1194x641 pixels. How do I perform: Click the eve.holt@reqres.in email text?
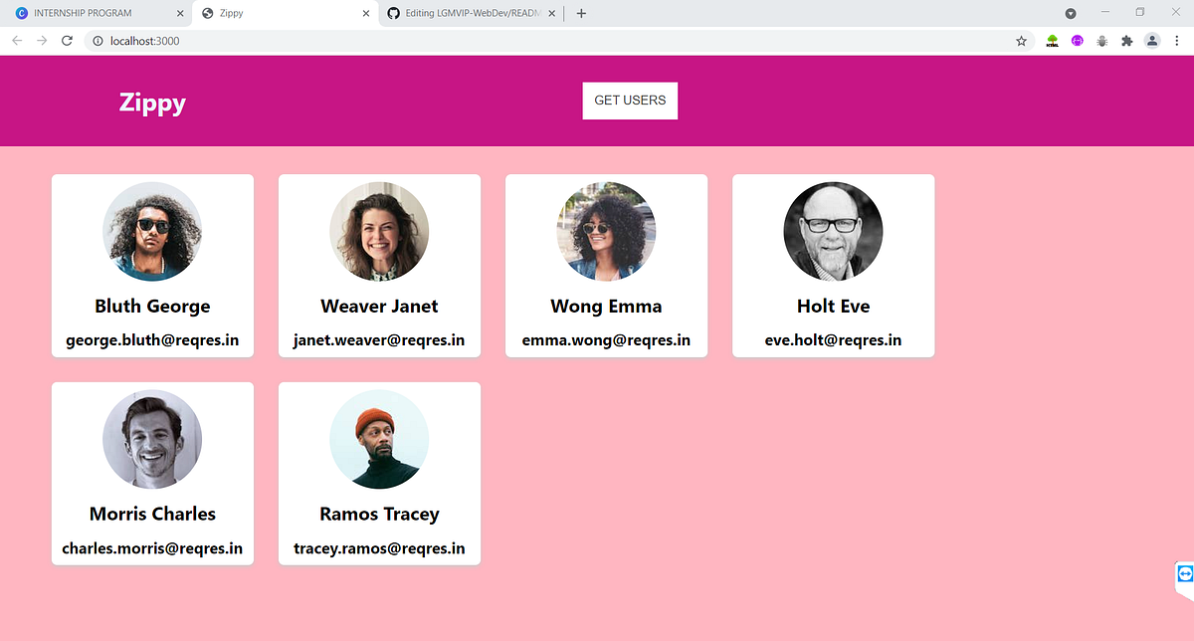833,339
